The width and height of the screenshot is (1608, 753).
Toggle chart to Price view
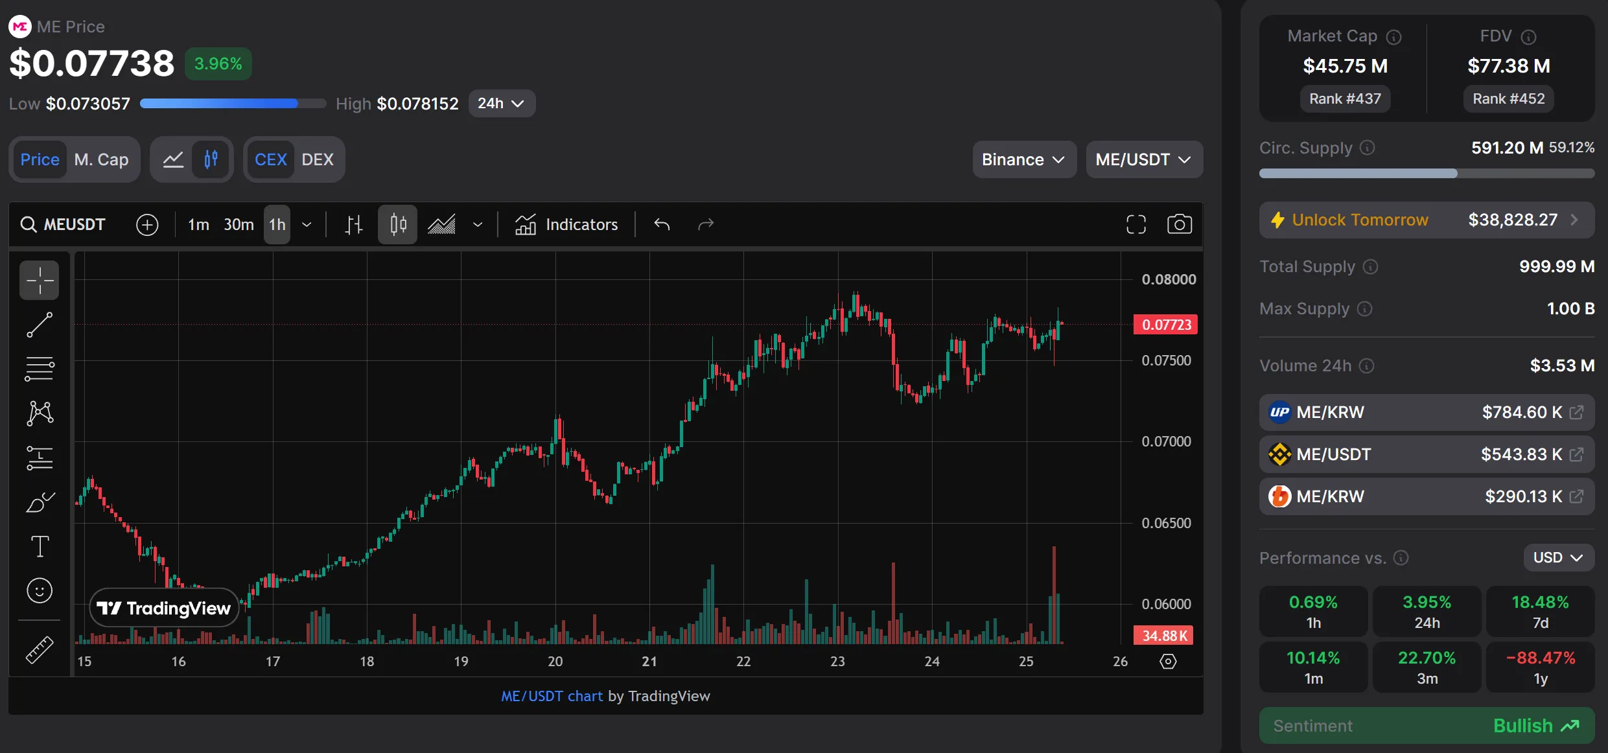click(40, 159)
